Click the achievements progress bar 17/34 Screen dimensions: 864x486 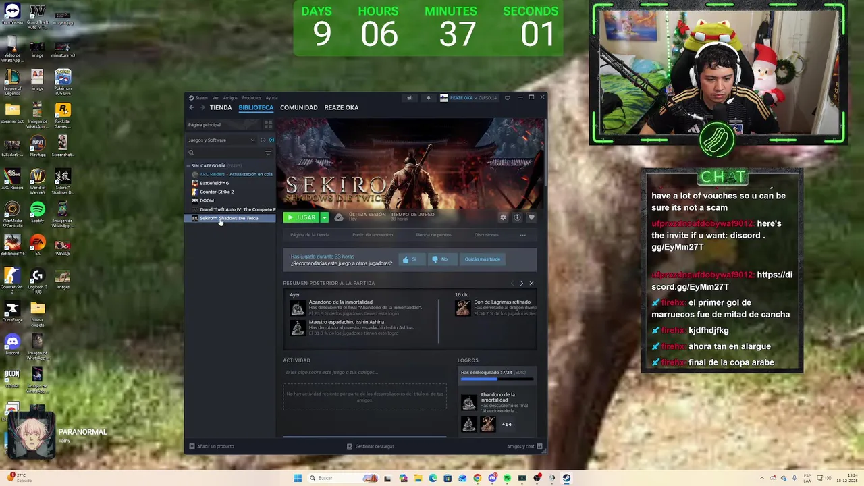[497, 379]
